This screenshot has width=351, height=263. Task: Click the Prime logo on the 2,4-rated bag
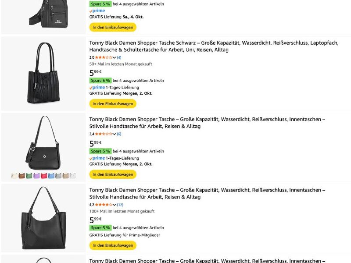pyautogui.click(x=97, y=158)
